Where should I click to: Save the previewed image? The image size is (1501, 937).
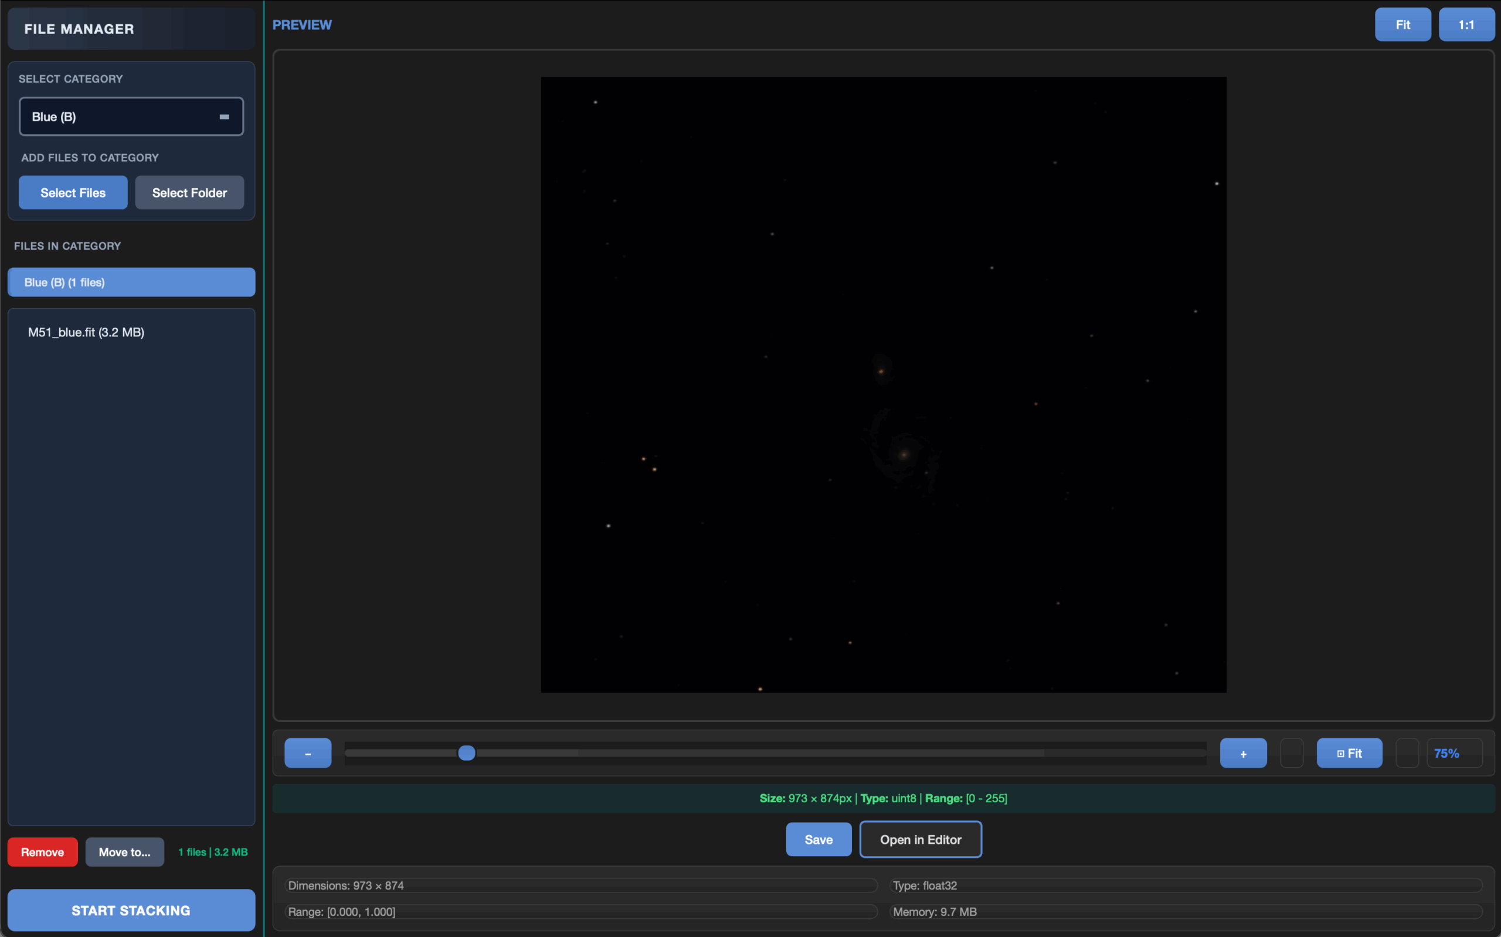click(x=818, y=840)
